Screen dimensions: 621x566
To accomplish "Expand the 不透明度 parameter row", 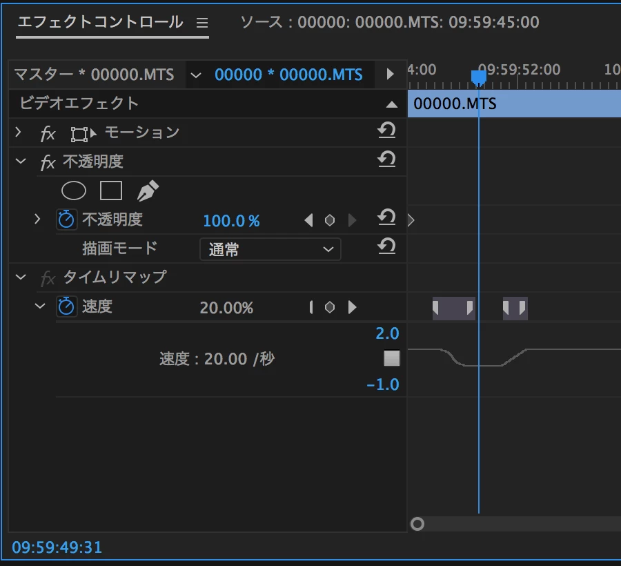I will [38, 219].
